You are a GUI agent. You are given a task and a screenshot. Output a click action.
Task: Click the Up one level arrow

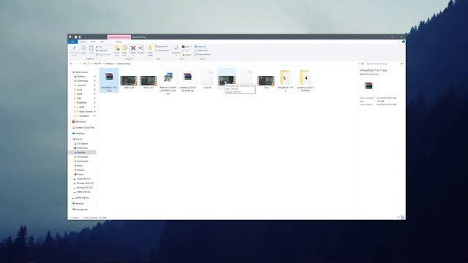(85, 64)
